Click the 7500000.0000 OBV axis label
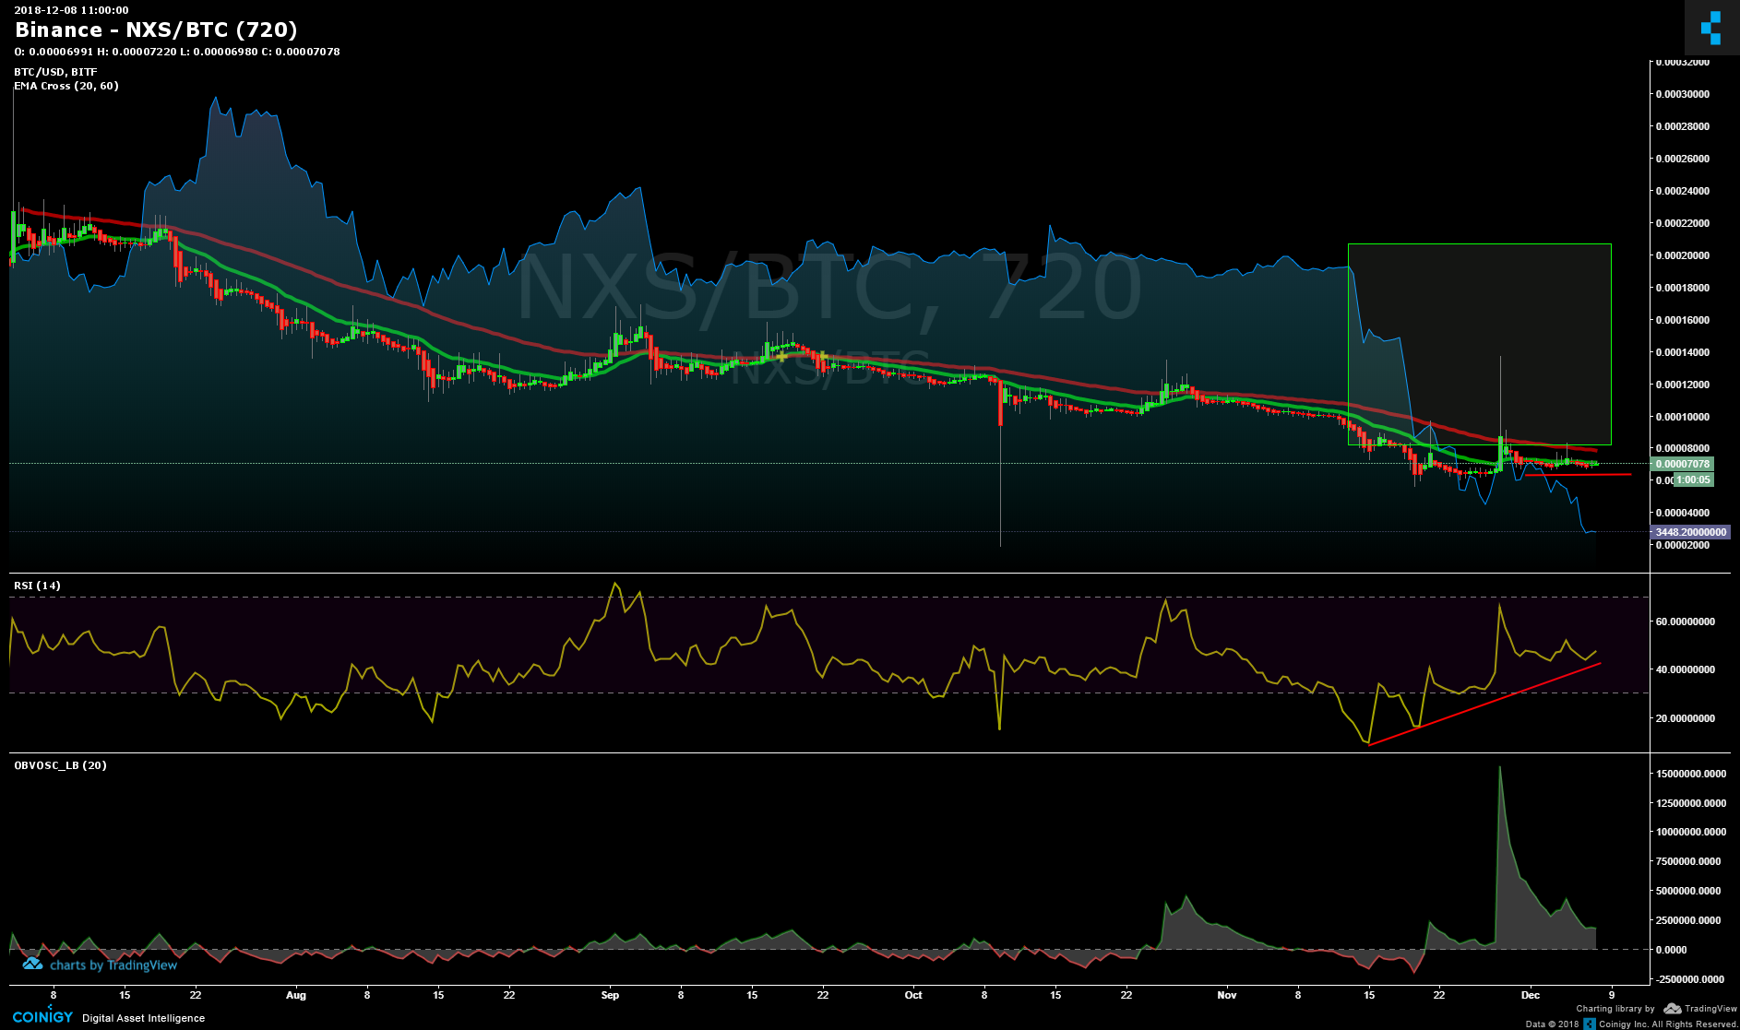The image size is (1740, 1030). pyautogui.click(x=1690, y=861)
